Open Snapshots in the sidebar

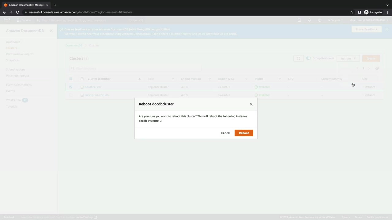[x=13, y=60]
